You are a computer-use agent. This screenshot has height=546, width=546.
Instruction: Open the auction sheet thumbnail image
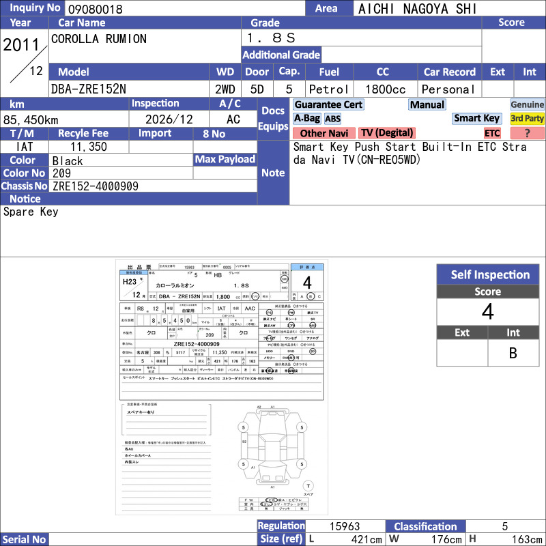coord(222,387)
